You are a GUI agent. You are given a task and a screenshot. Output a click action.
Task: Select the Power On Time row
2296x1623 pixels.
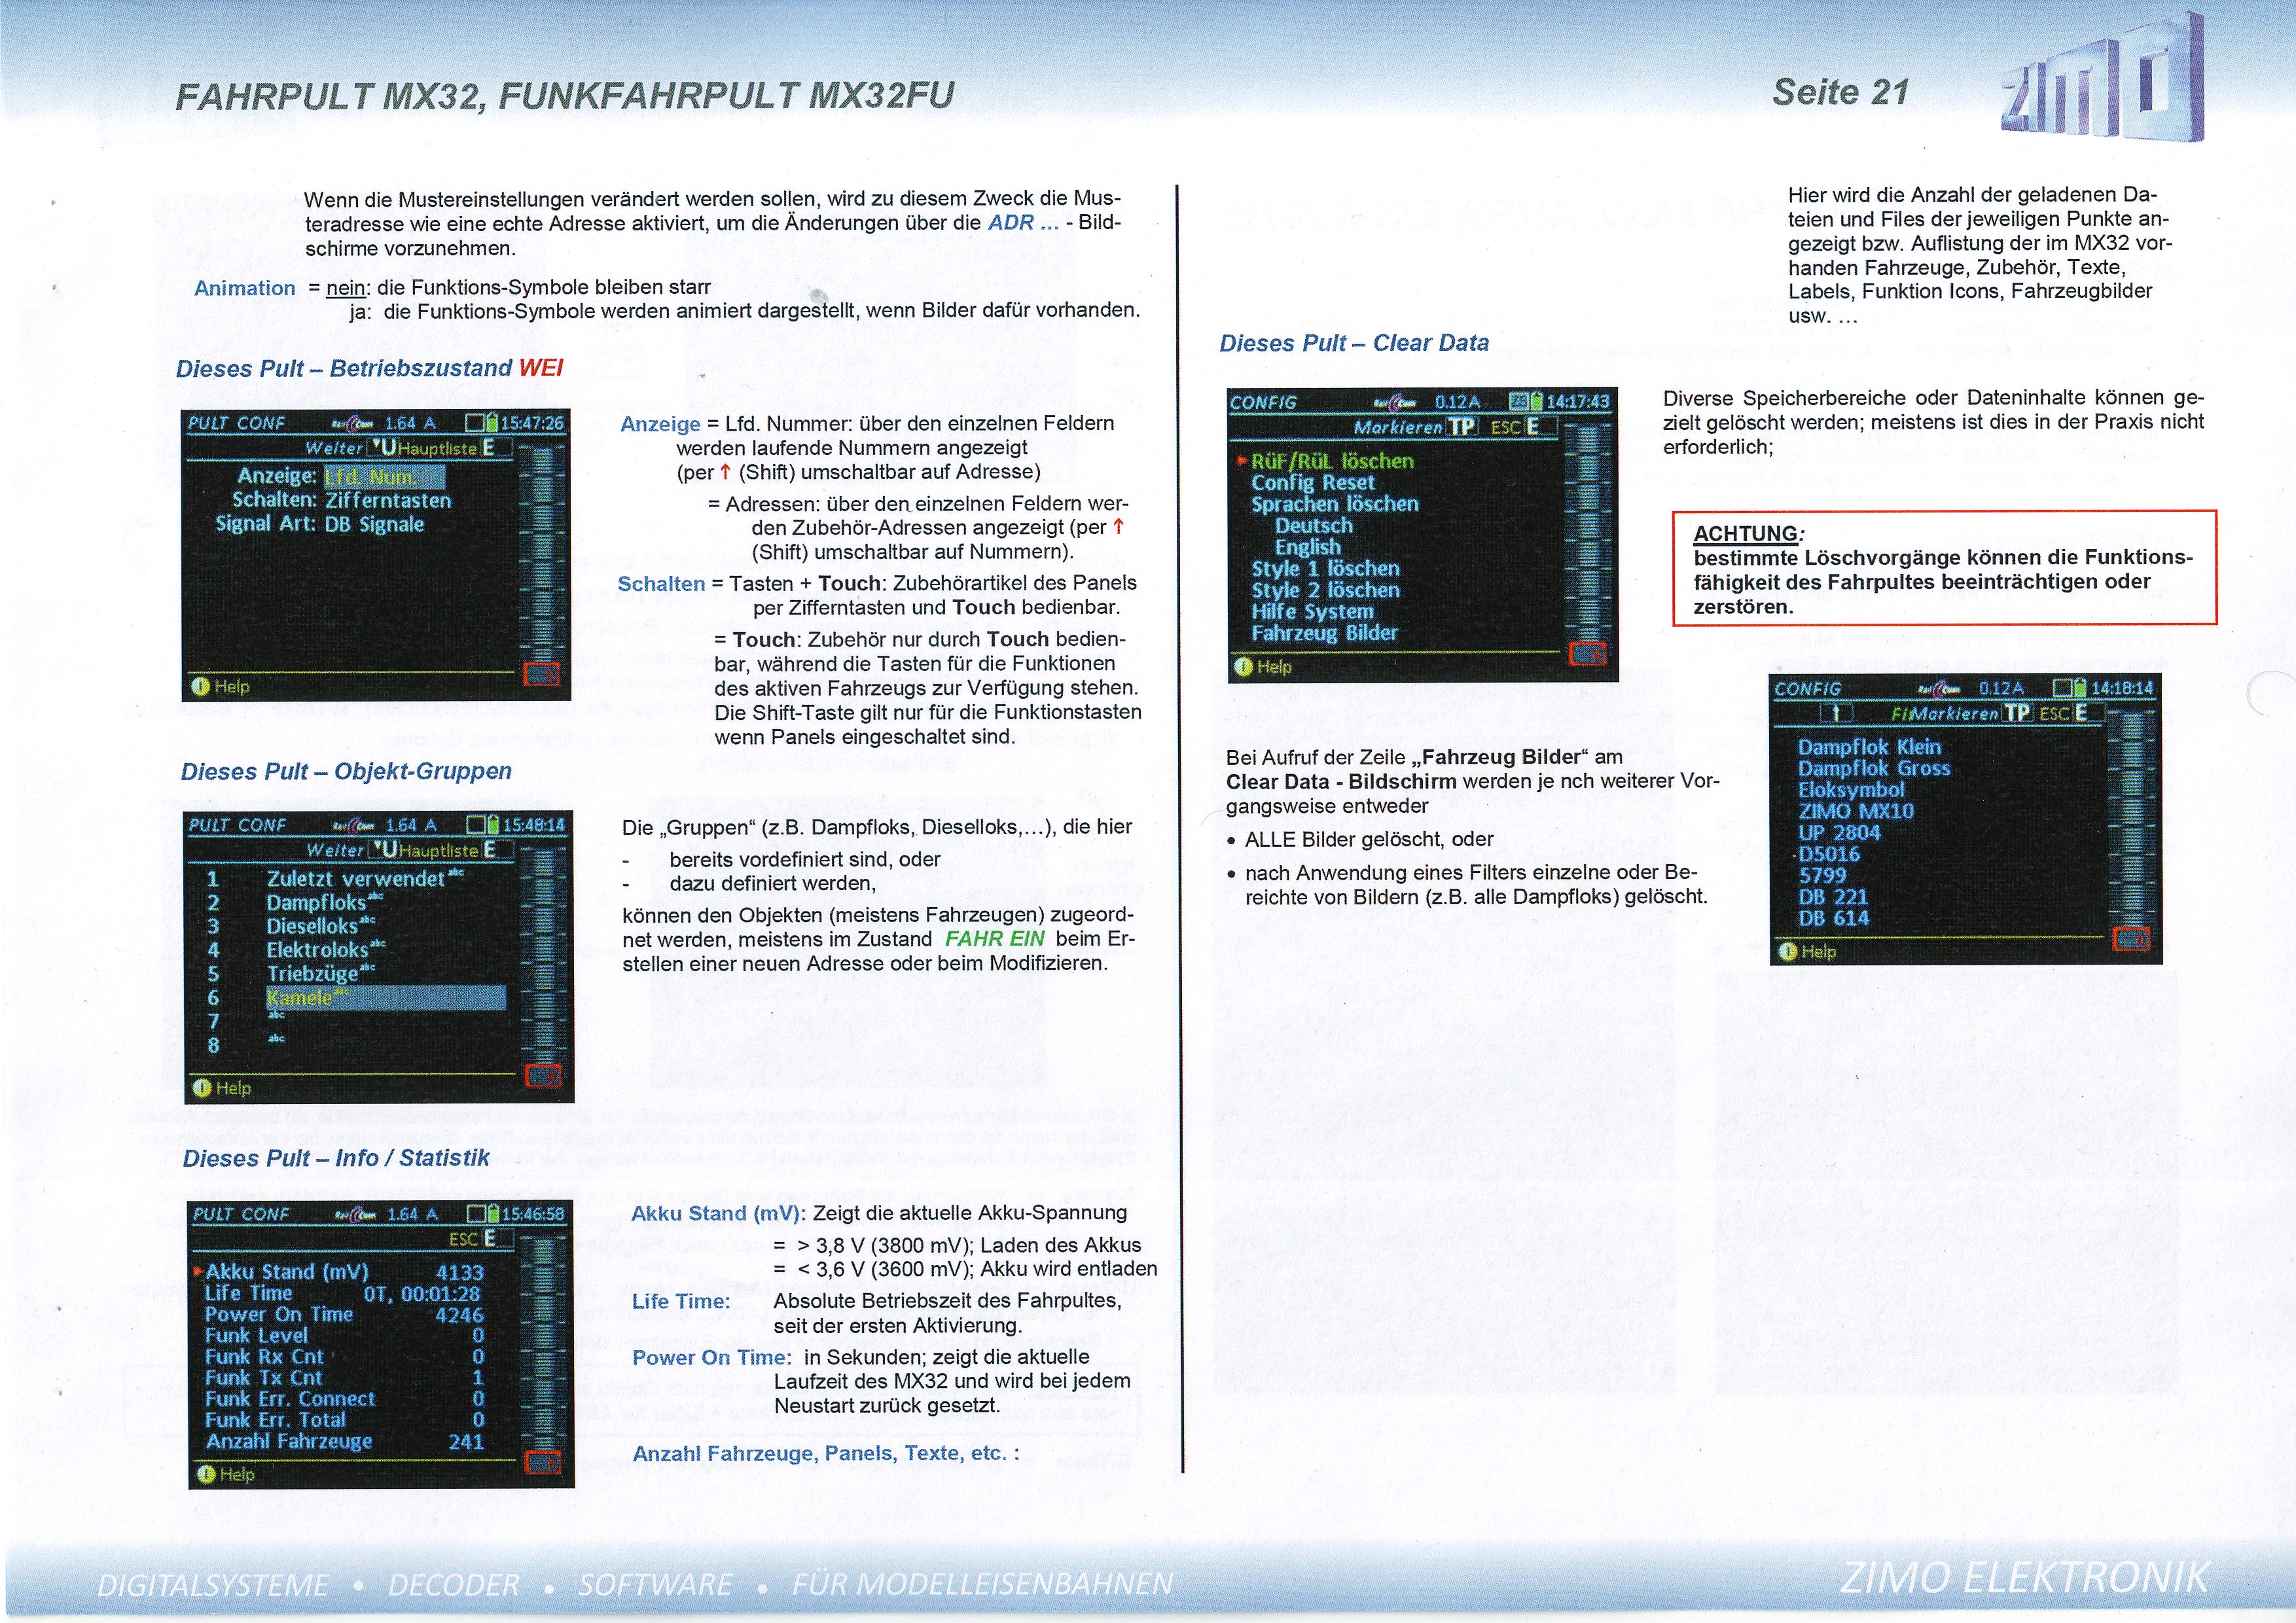coord(344,1314)
